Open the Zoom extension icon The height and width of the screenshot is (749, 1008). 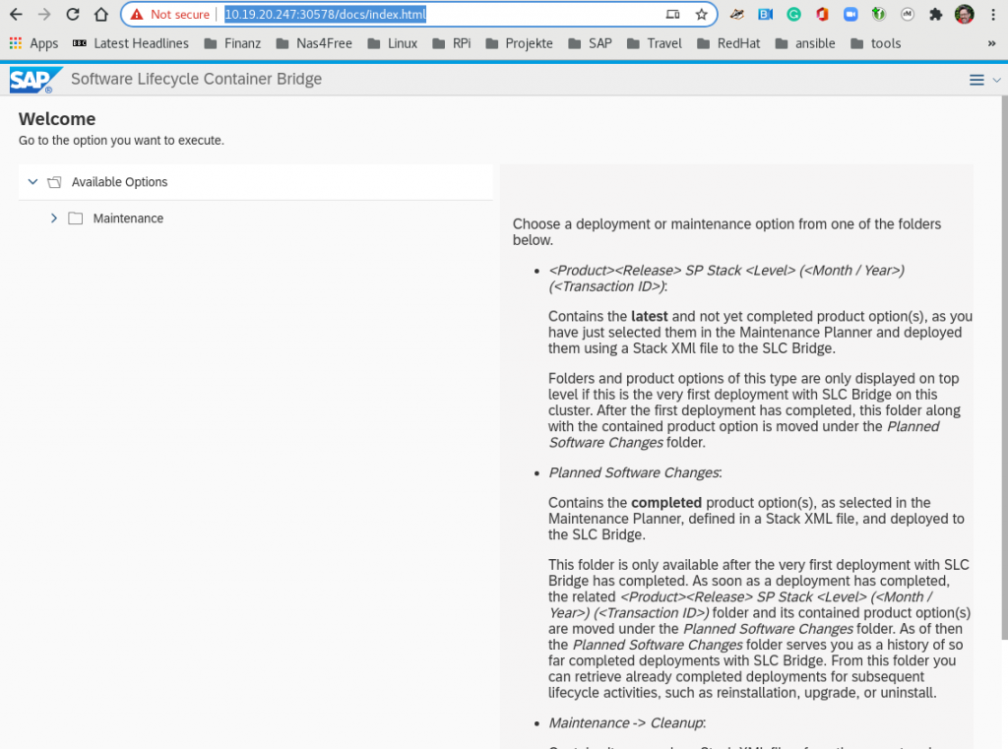(x=850, y=15)
